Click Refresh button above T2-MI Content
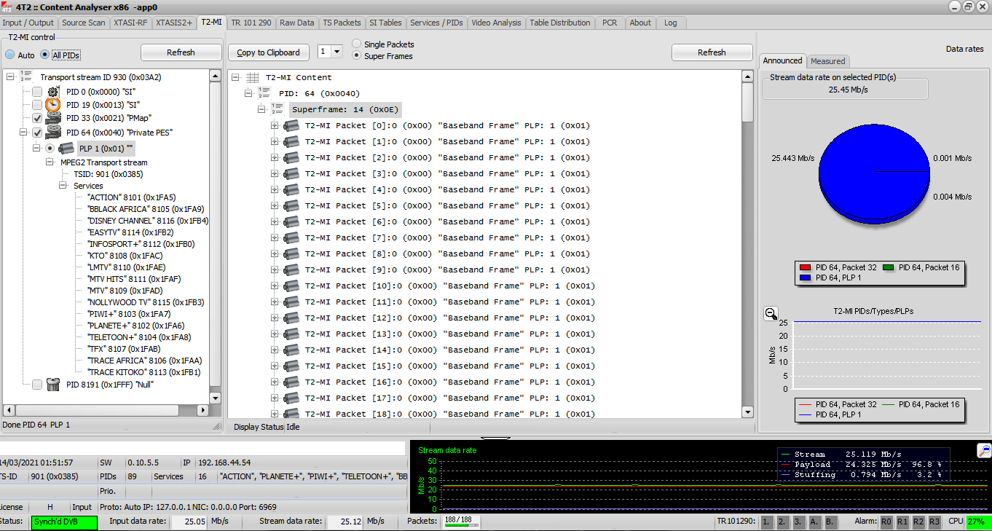 point(712,52)
